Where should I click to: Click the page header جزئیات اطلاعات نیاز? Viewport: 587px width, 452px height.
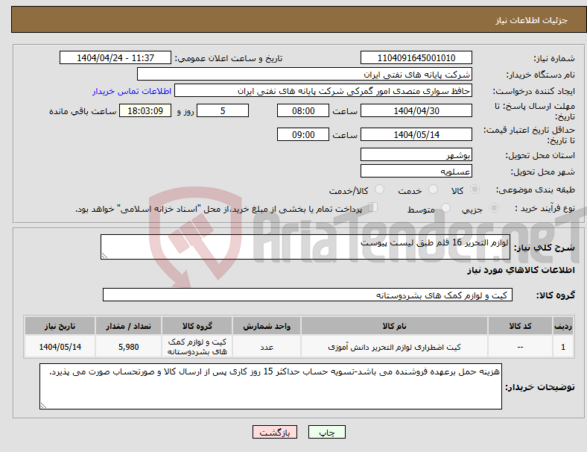coord(532,20)
